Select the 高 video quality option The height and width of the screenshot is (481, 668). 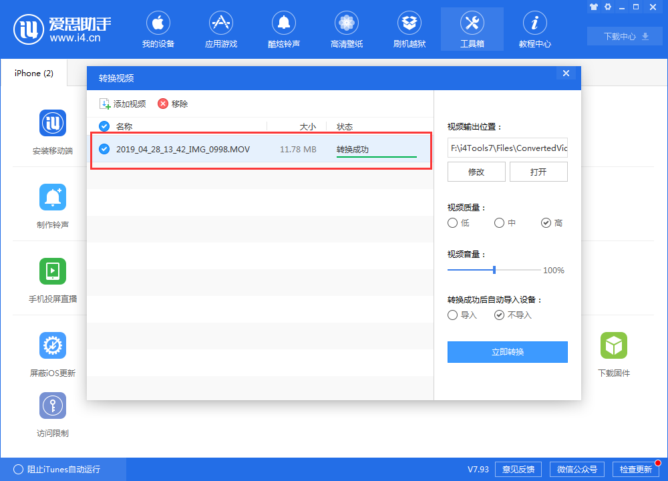545,222
